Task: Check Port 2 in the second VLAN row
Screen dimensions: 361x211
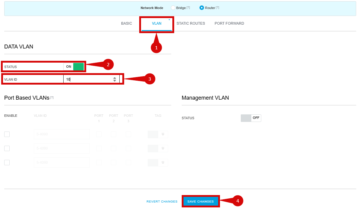Action: coord(114,148)
